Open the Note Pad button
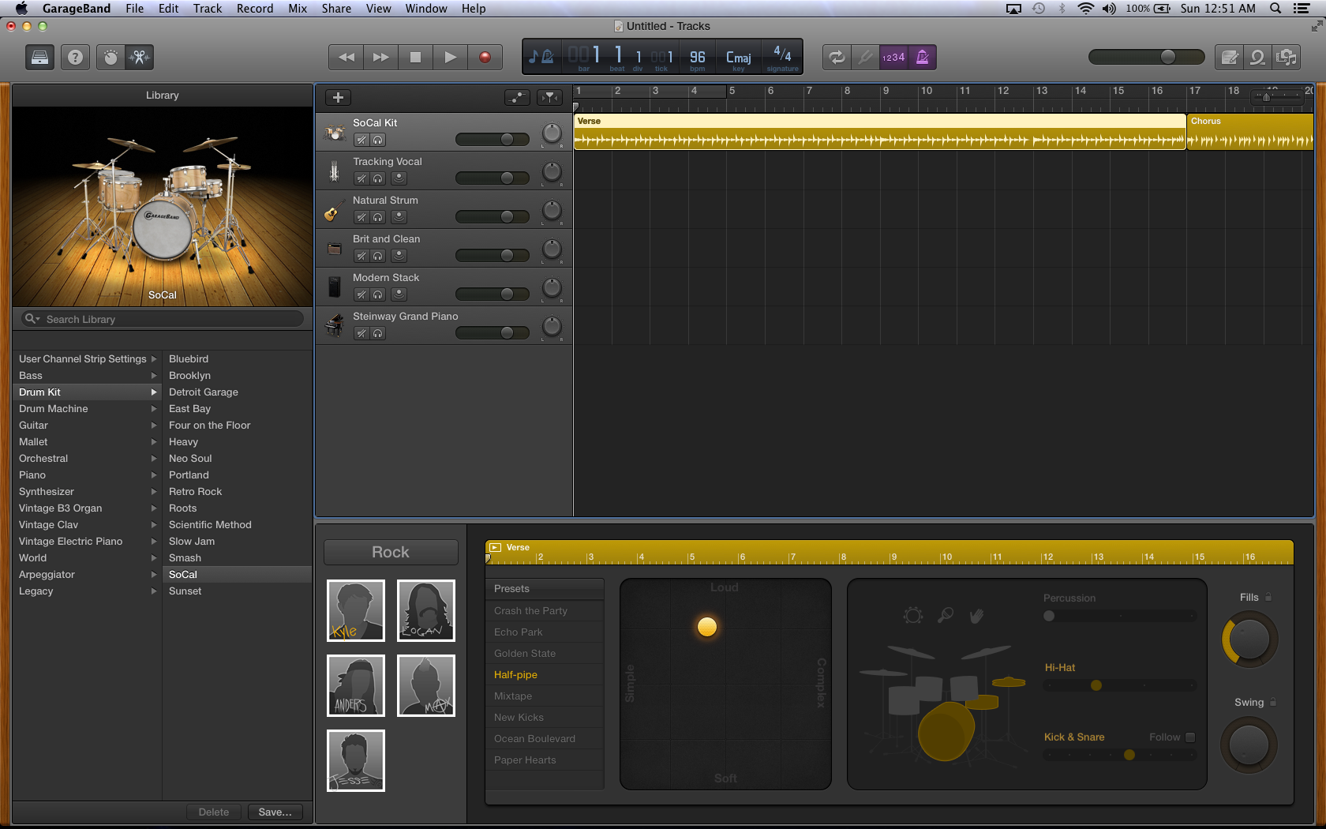This screenshot has height=829, width=1326. [1229, 57]
